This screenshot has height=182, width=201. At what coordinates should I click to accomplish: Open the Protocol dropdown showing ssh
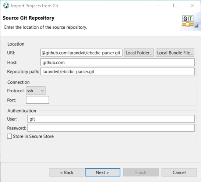pyautogui.click(x=36, y=90)
